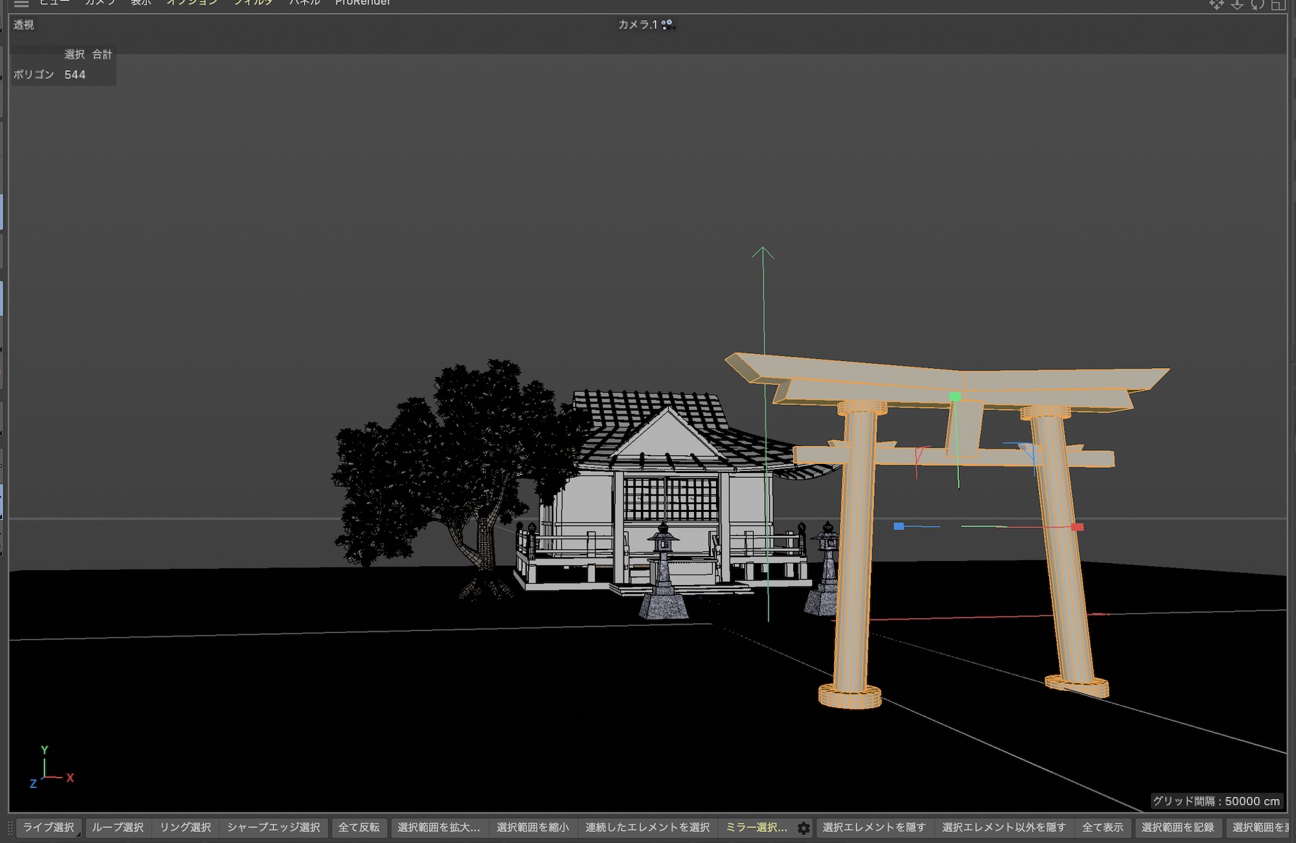Click the viewport zoom/dolly icon
Viewport: 1296px width, 843px height.
[1237, 5]
